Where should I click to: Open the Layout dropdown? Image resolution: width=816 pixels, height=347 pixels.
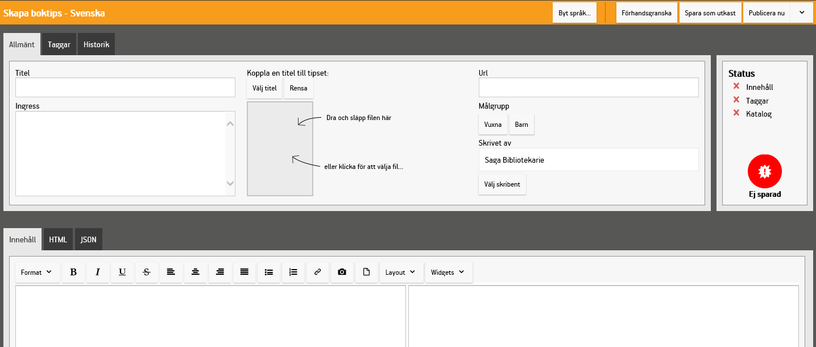tap(401, 272)
